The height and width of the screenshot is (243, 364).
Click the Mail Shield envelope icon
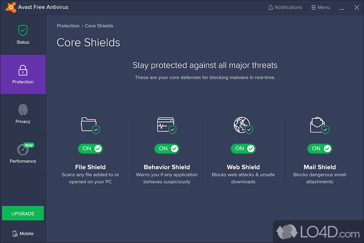(318, 124)
